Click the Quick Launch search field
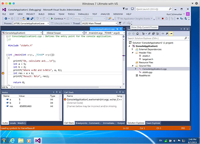 tap(152, 9)
